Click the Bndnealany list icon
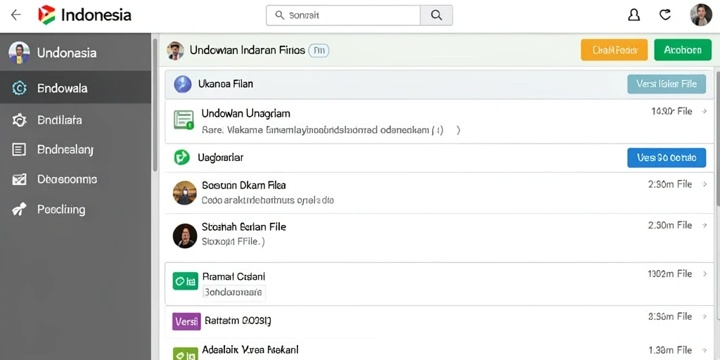Viewport: 720px width, 360px height. pyautogui.click(x=19, y=150)
